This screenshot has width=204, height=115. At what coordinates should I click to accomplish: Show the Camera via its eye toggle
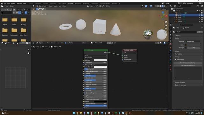pos(200,13)
